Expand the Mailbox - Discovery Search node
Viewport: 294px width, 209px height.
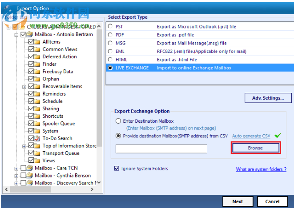click(x=16, y=183)
